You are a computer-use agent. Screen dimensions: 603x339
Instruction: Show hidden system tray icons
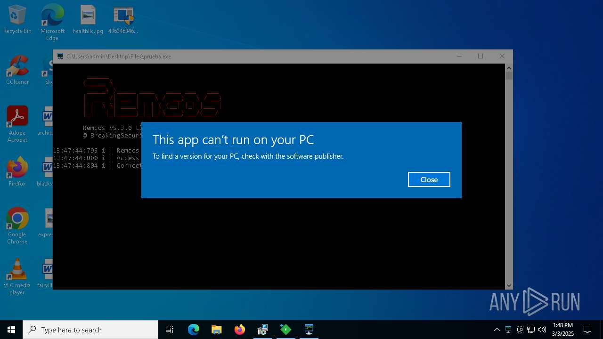click(x=497, y=330)
